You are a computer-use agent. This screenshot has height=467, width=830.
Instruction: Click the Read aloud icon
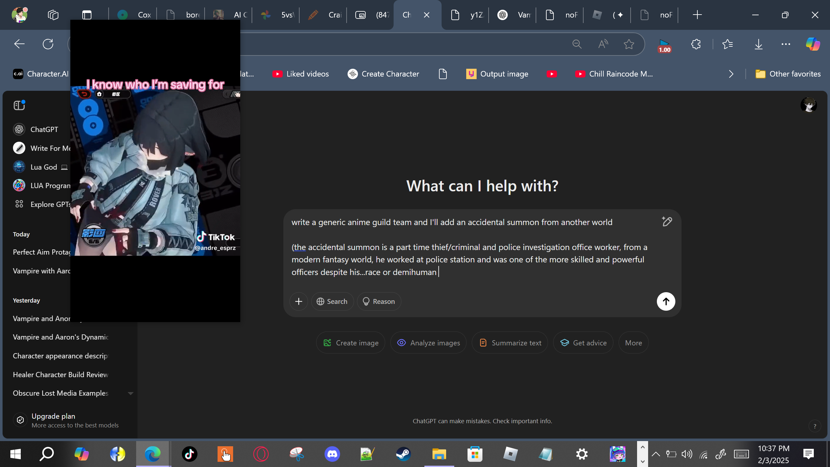pos(603,44)
